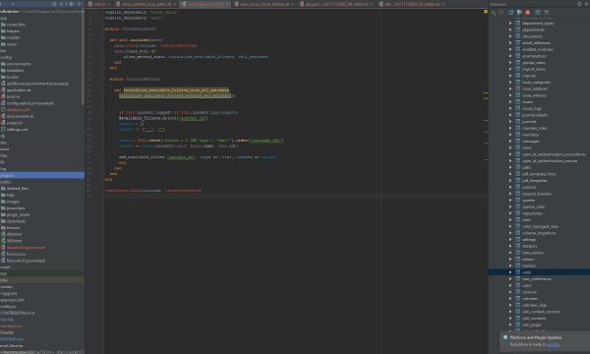590x354 pixels.
Task: Click top warning marker in editor error stripe
Action: [x=486, y=92]
